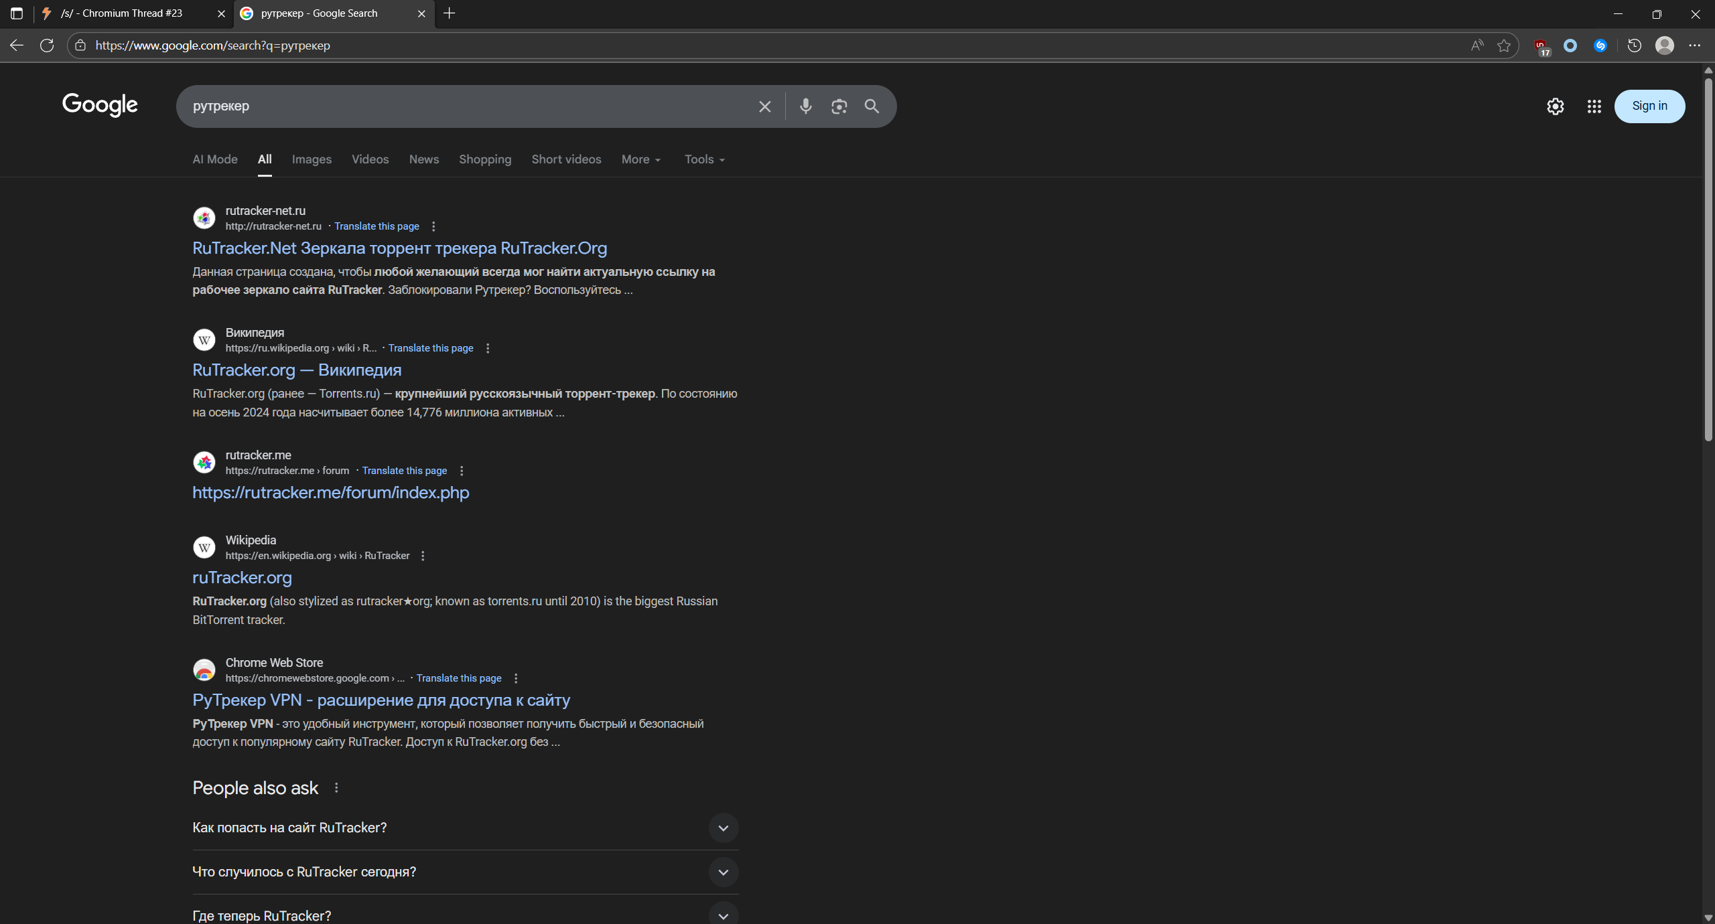Viewport: 1715px width, 924px height.
Task: Open Google Lens image search icon
Action: [839, 106]
